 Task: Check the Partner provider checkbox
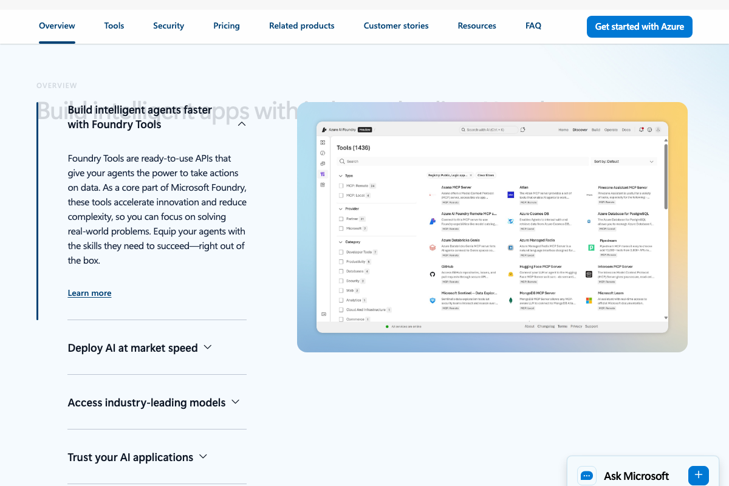(341, 219)
